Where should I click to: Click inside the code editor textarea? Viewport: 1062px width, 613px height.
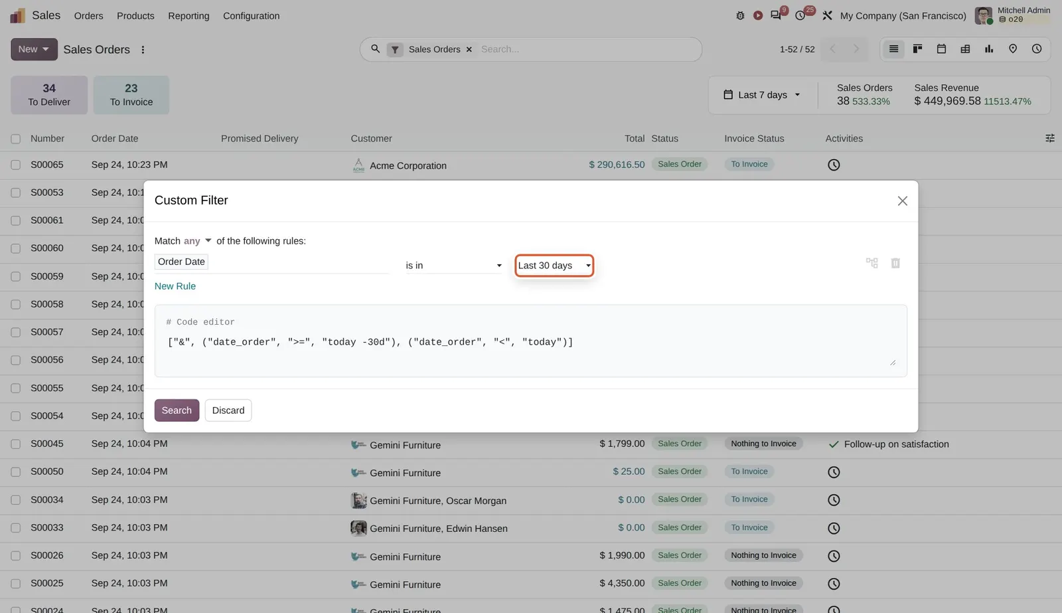click(x=531, y=341)
